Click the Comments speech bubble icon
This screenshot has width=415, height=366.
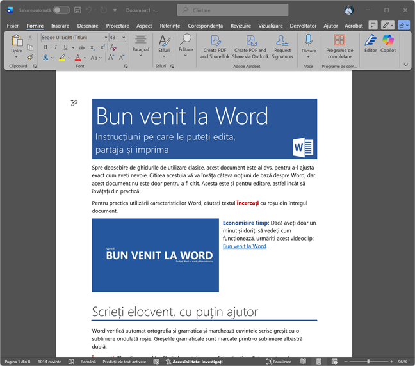[x=373, y=26]
